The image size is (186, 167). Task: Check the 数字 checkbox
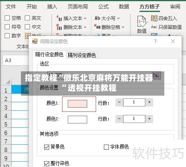(x=7, y=35)
